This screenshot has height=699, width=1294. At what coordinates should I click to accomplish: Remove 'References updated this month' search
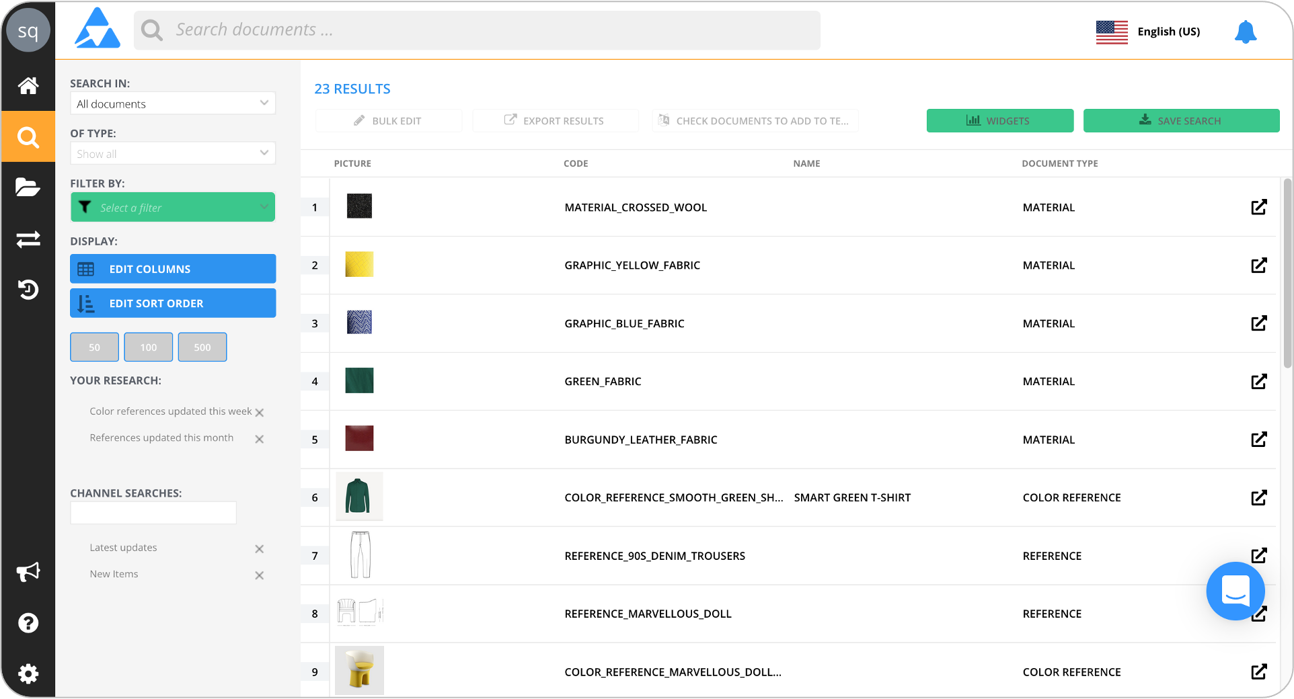point(260,439)
